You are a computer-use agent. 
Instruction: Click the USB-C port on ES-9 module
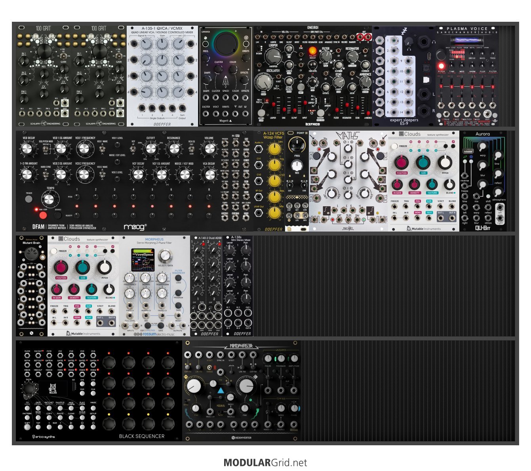coord(429,56)
